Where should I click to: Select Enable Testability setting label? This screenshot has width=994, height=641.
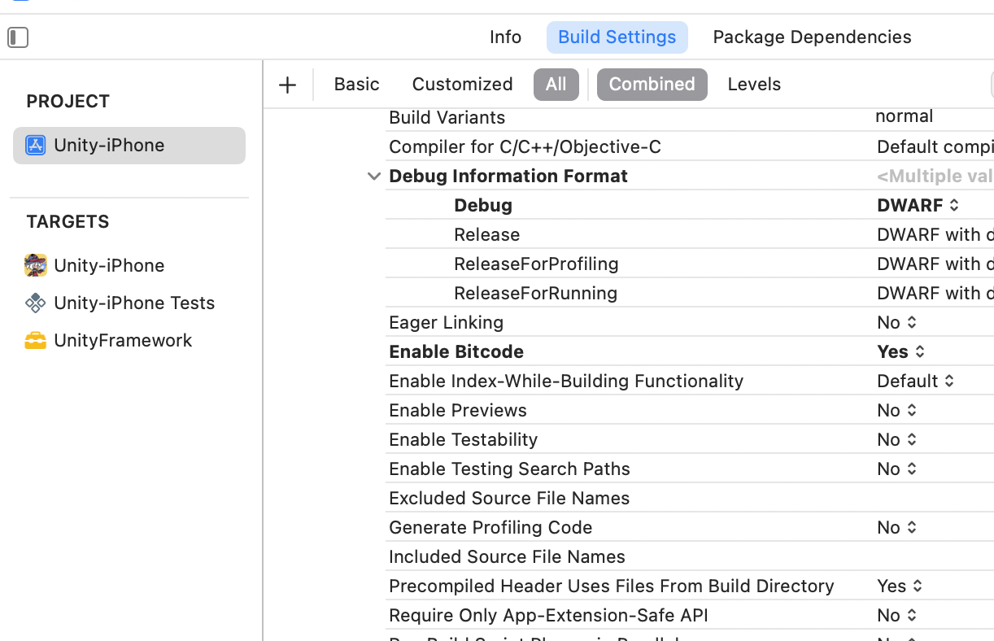[463, 439]
